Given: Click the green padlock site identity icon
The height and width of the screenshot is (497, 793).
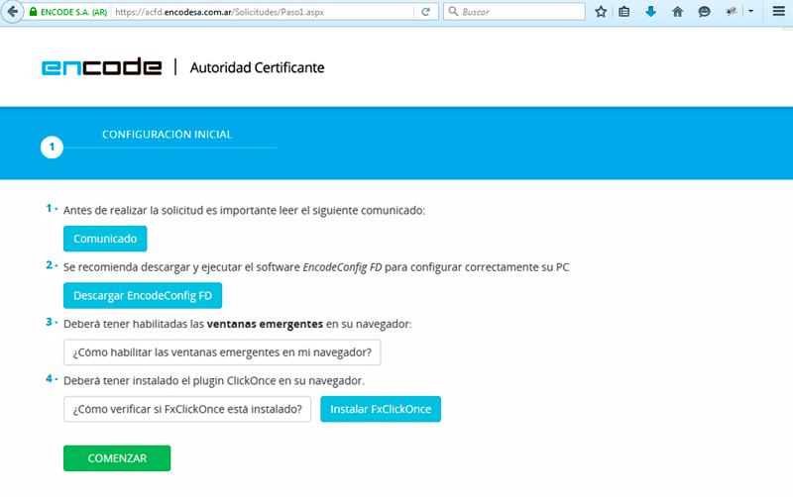Looking at the screenshot, I should coord(33,13).
